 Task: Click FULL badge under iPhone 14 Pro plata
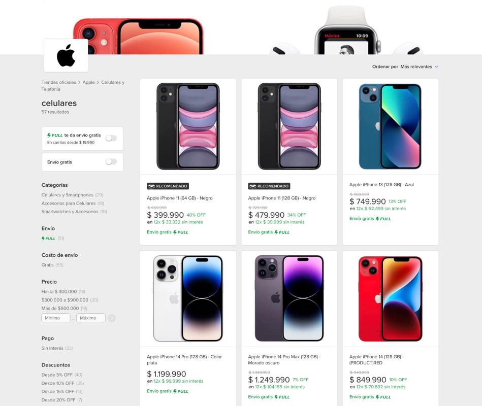(x=181, y=391)
